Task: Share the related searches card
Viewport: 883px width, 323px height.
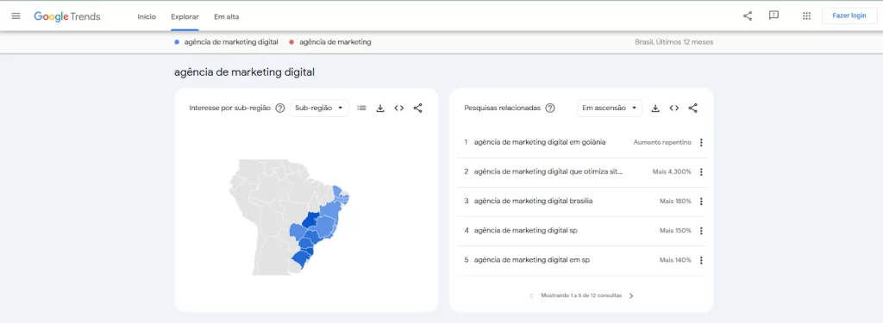Action: [693, 108]
